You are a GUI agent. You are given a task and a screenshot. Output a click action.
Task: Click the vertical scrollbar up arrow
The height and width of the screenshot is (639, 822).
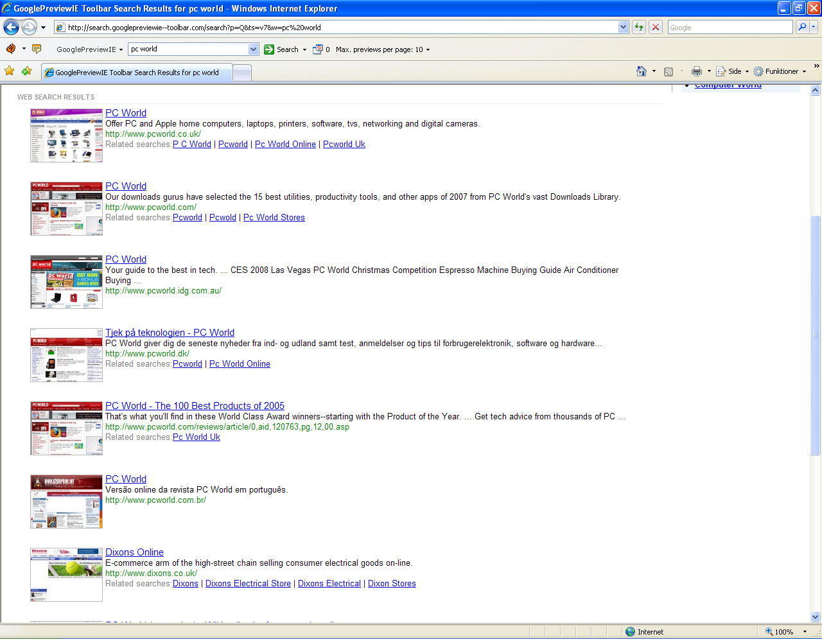(816, 91)
